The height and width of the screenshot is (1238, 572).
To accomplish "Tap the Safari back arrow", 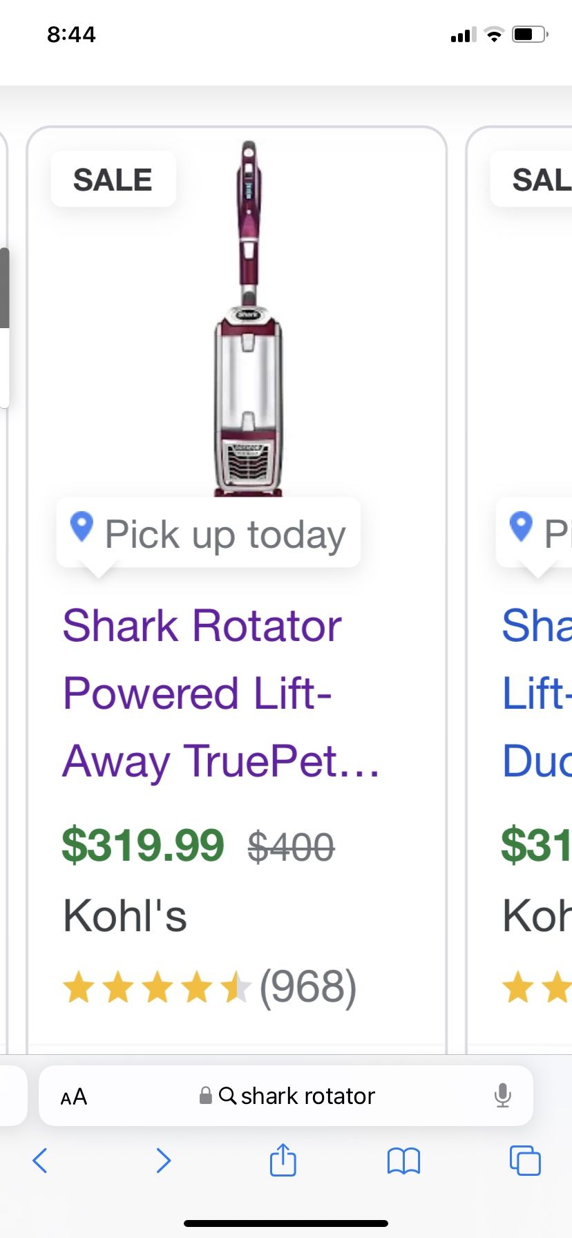I will [40, 1161].
